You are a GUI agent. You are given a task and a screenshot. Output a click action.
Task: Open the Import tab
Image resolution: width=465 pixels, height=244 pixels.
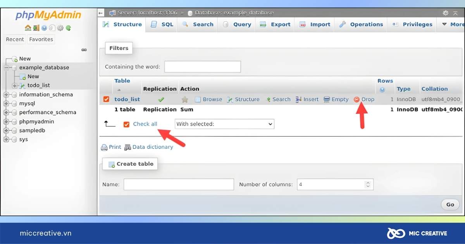(x=315, y=24)
